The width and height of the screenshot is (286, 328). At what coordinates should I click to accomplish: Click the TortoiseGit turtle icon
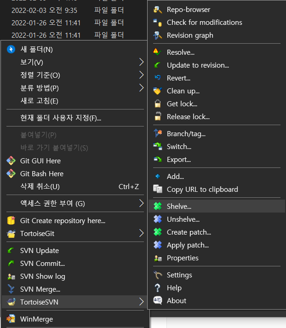coord(11,234)
